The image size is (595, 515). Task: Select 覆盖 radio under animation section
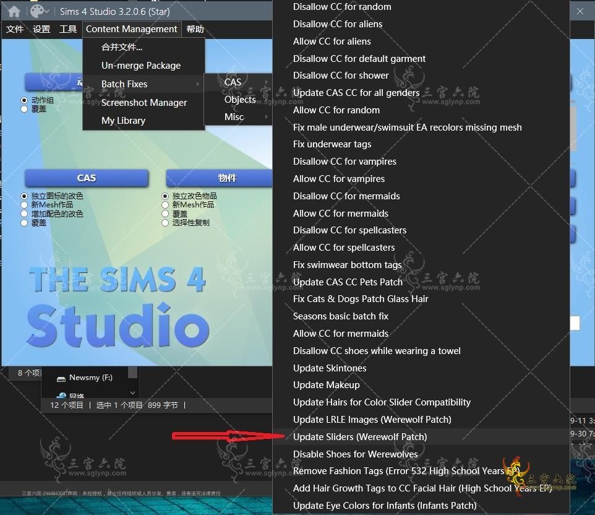point(24,109)
